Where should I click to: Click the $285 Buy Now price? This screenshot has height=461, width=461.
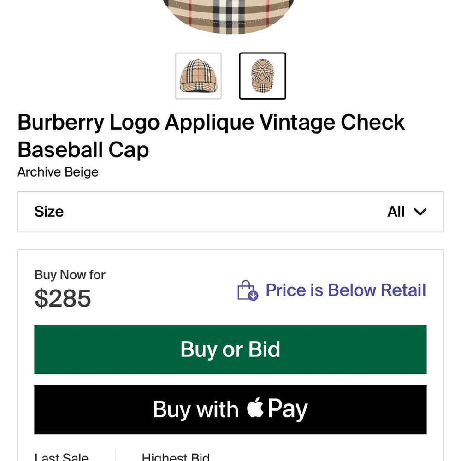click(63, 298)
